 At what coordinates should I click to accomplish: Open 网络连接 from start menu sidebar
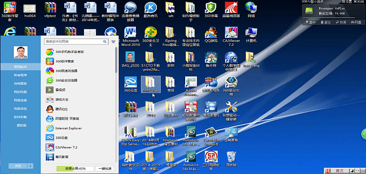click(20, 100)
